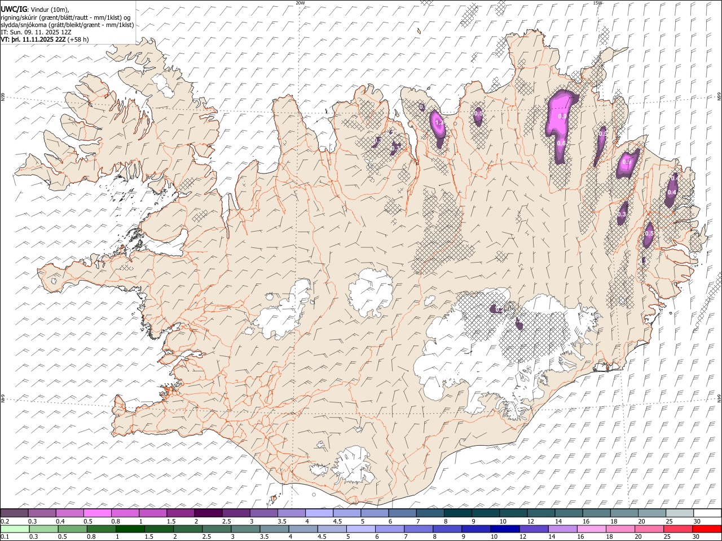Pick the 0.3 mauve swatch in the top legend row
Screen dimensions: 722x541
pyautogui.click(x=42, y=513)
